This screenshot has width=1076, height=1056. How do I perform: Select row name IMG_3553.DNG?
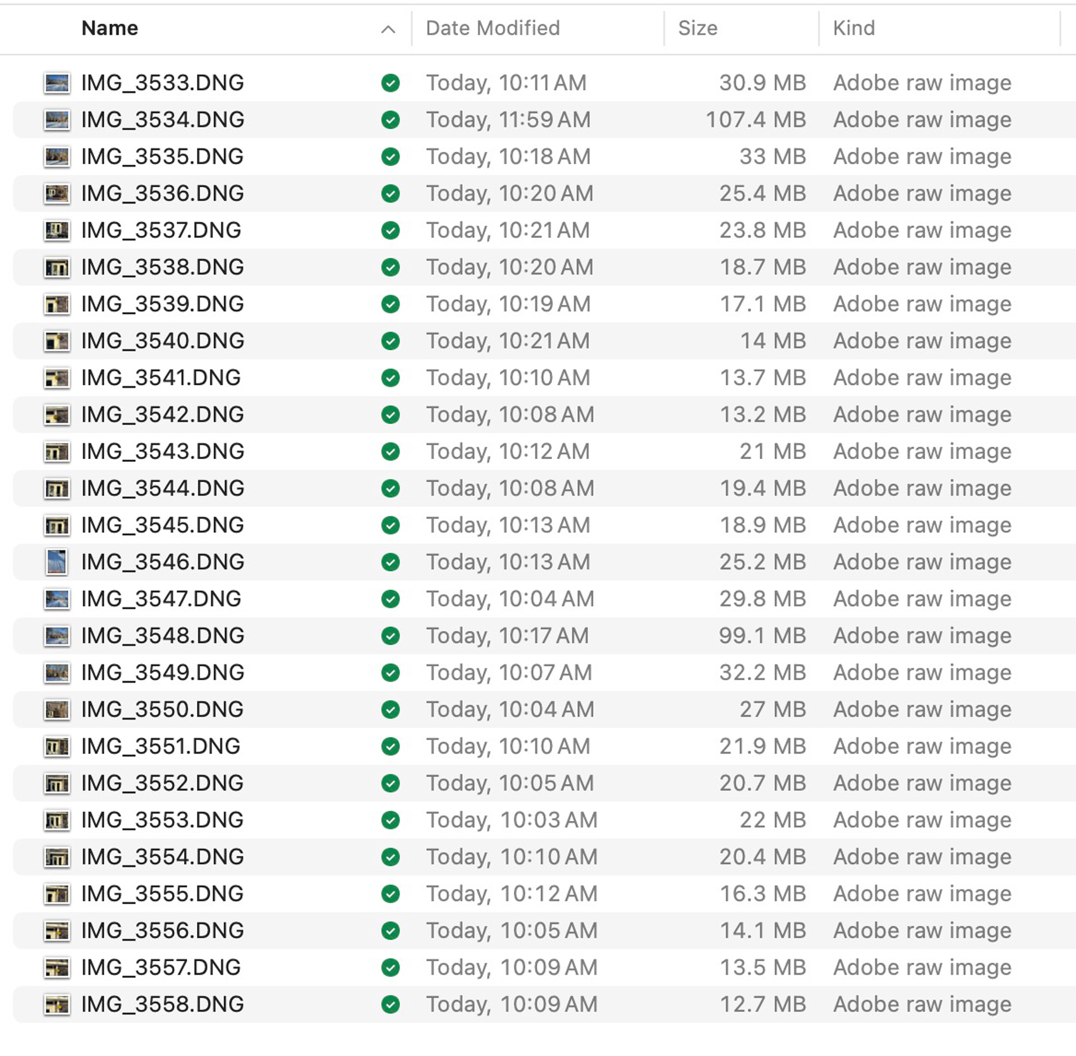click(x=163, y=820)
